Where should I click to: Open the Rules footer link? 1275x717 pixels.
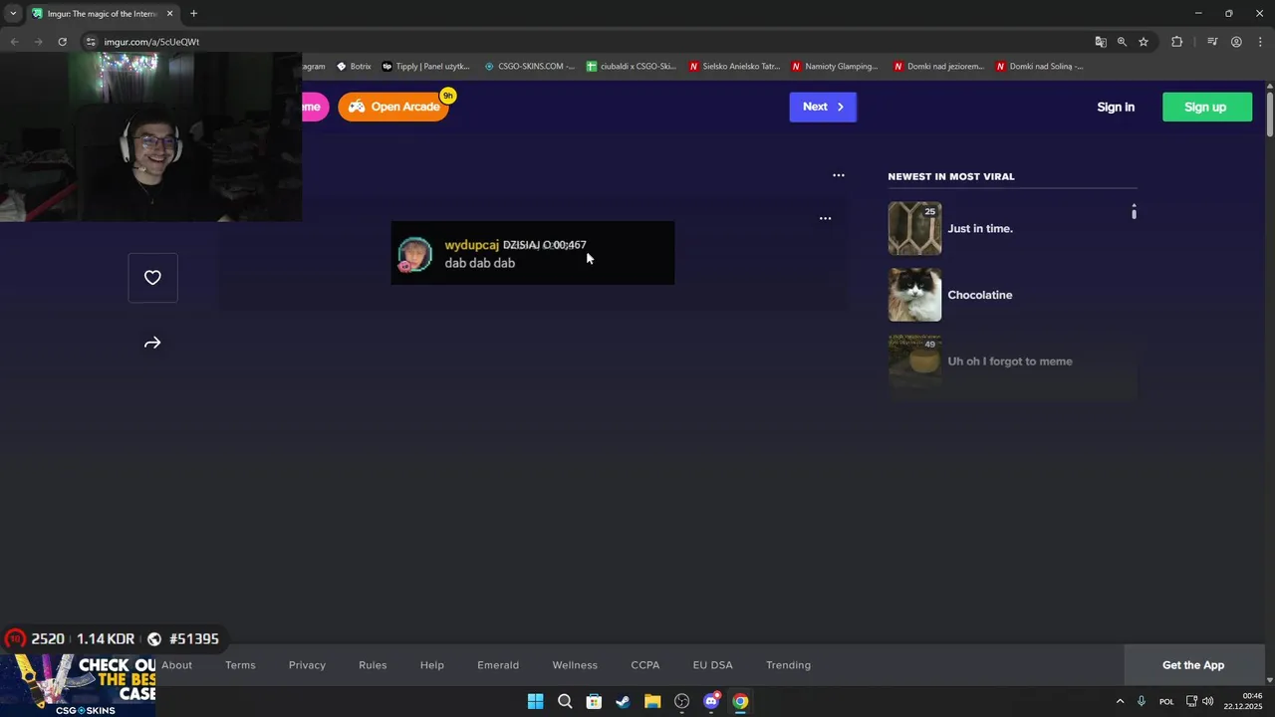[x=373, y=665]
